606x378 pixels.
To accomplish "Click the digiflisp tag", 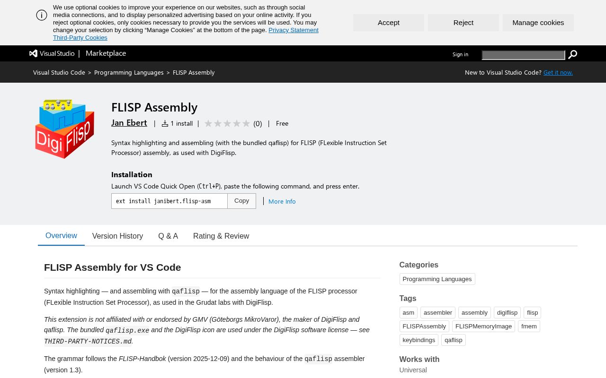I will 508,313.
